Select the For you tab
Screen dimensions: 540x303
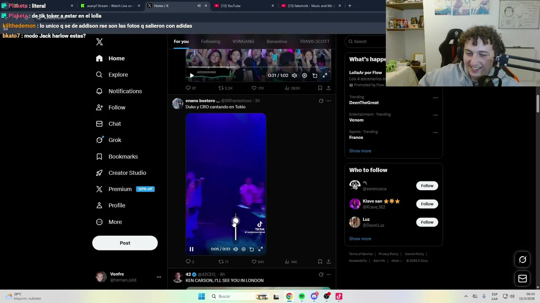181,41
